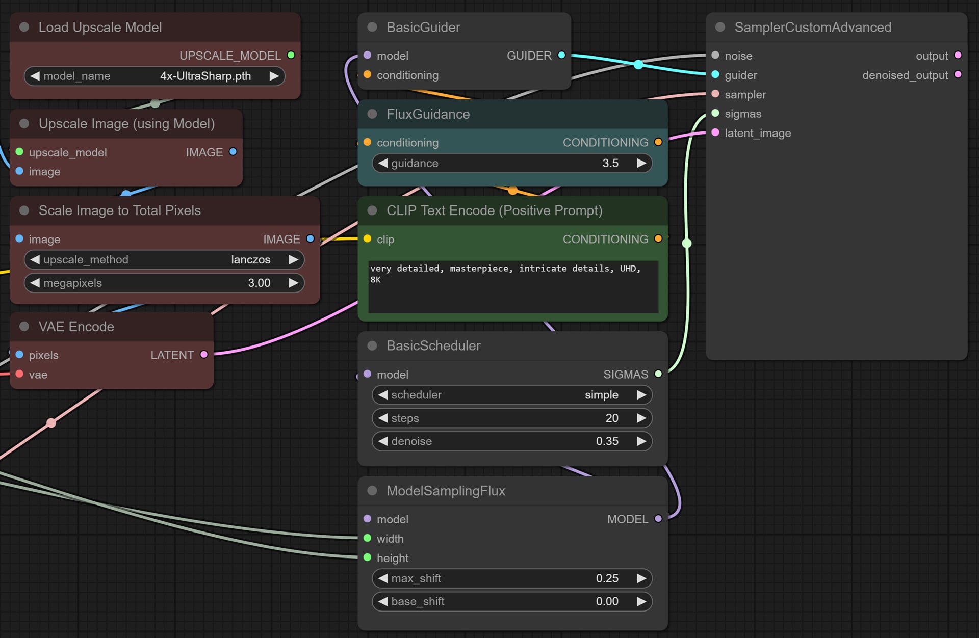Click the GUIDER output socket

click(561, 55)
